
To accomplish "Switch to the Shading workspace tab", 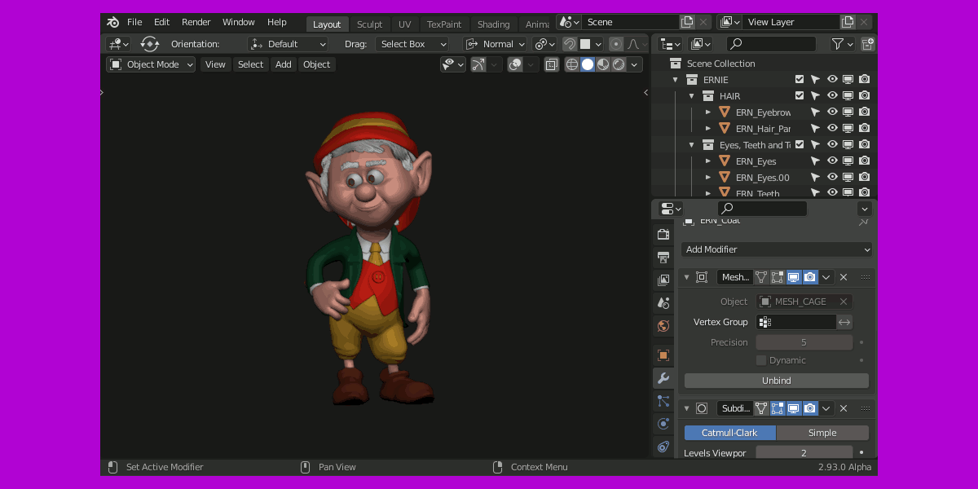I will 493,24.
